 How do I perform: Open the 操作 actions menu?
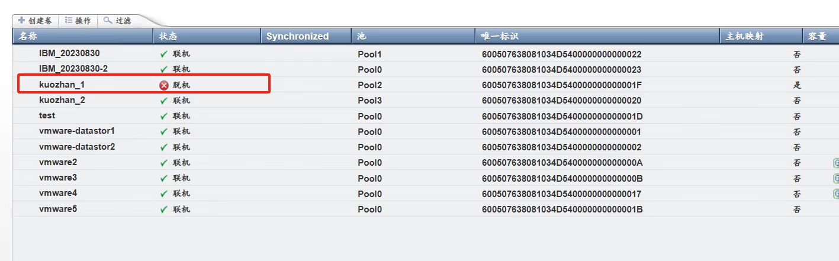(x=78, y=20)
